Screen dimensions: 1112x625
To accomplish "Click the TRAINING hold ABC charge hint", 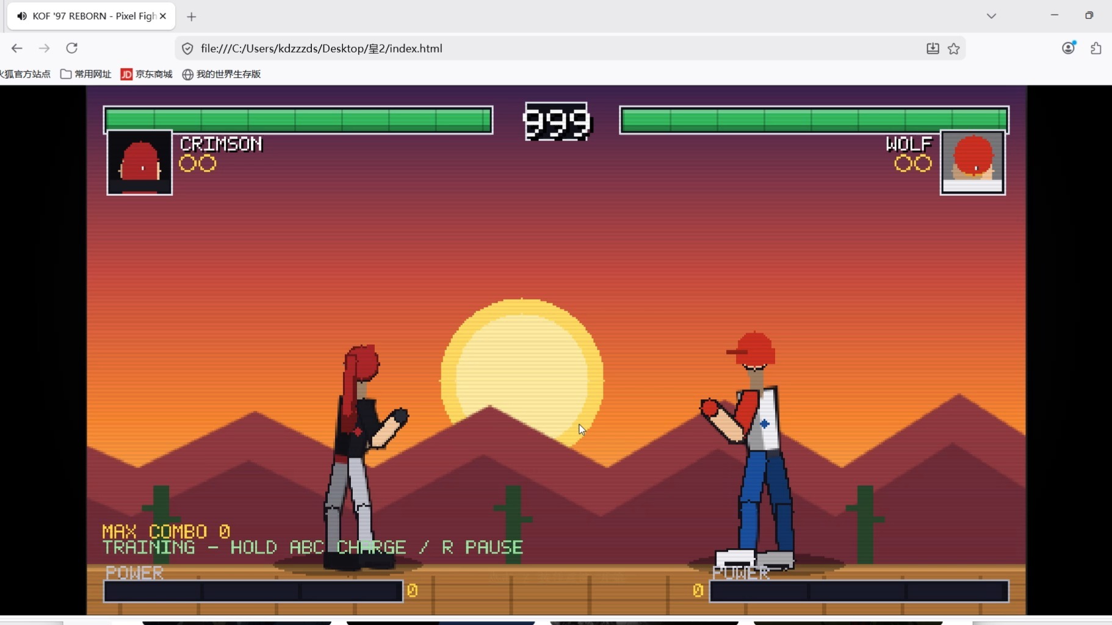I will pyautogui.click(x=312, y=547).
